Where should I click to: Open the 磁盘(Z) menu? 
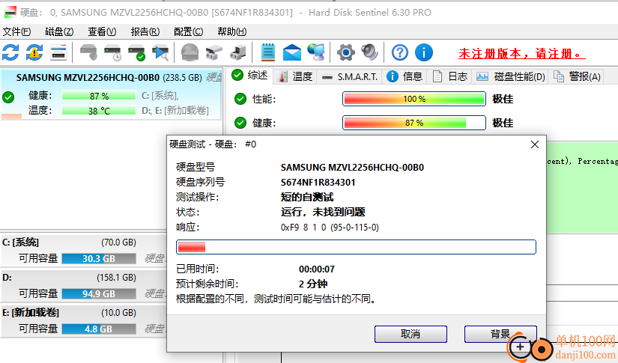[59, 31]
